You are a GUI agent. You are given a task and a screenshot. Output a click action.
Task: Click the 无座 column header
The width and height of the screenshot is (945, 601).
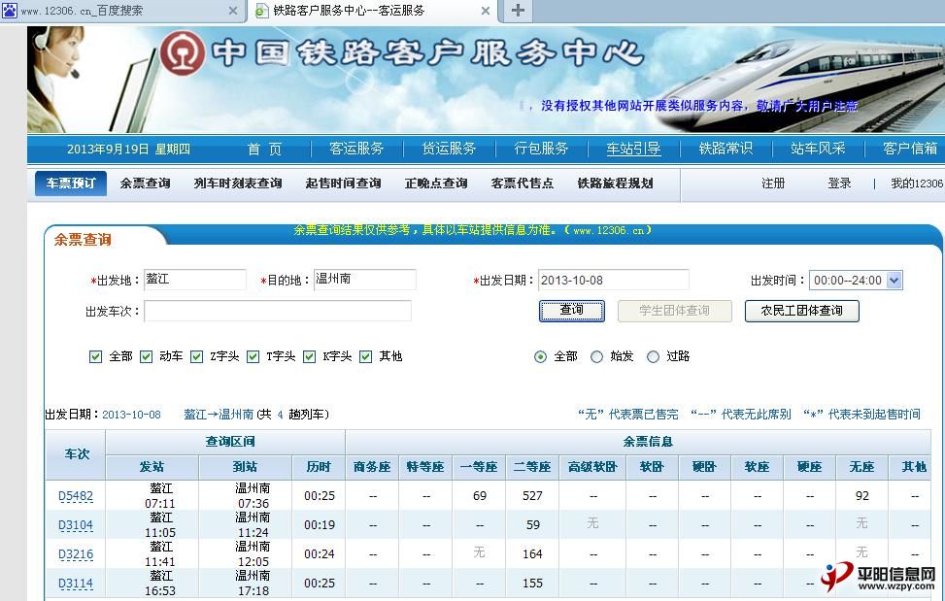tap(861, 467)
